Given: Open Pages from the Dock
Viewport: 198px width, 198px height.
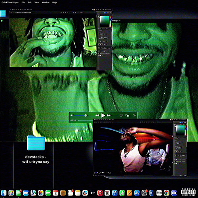Looking at the screenshot, I should coord(129,193).
